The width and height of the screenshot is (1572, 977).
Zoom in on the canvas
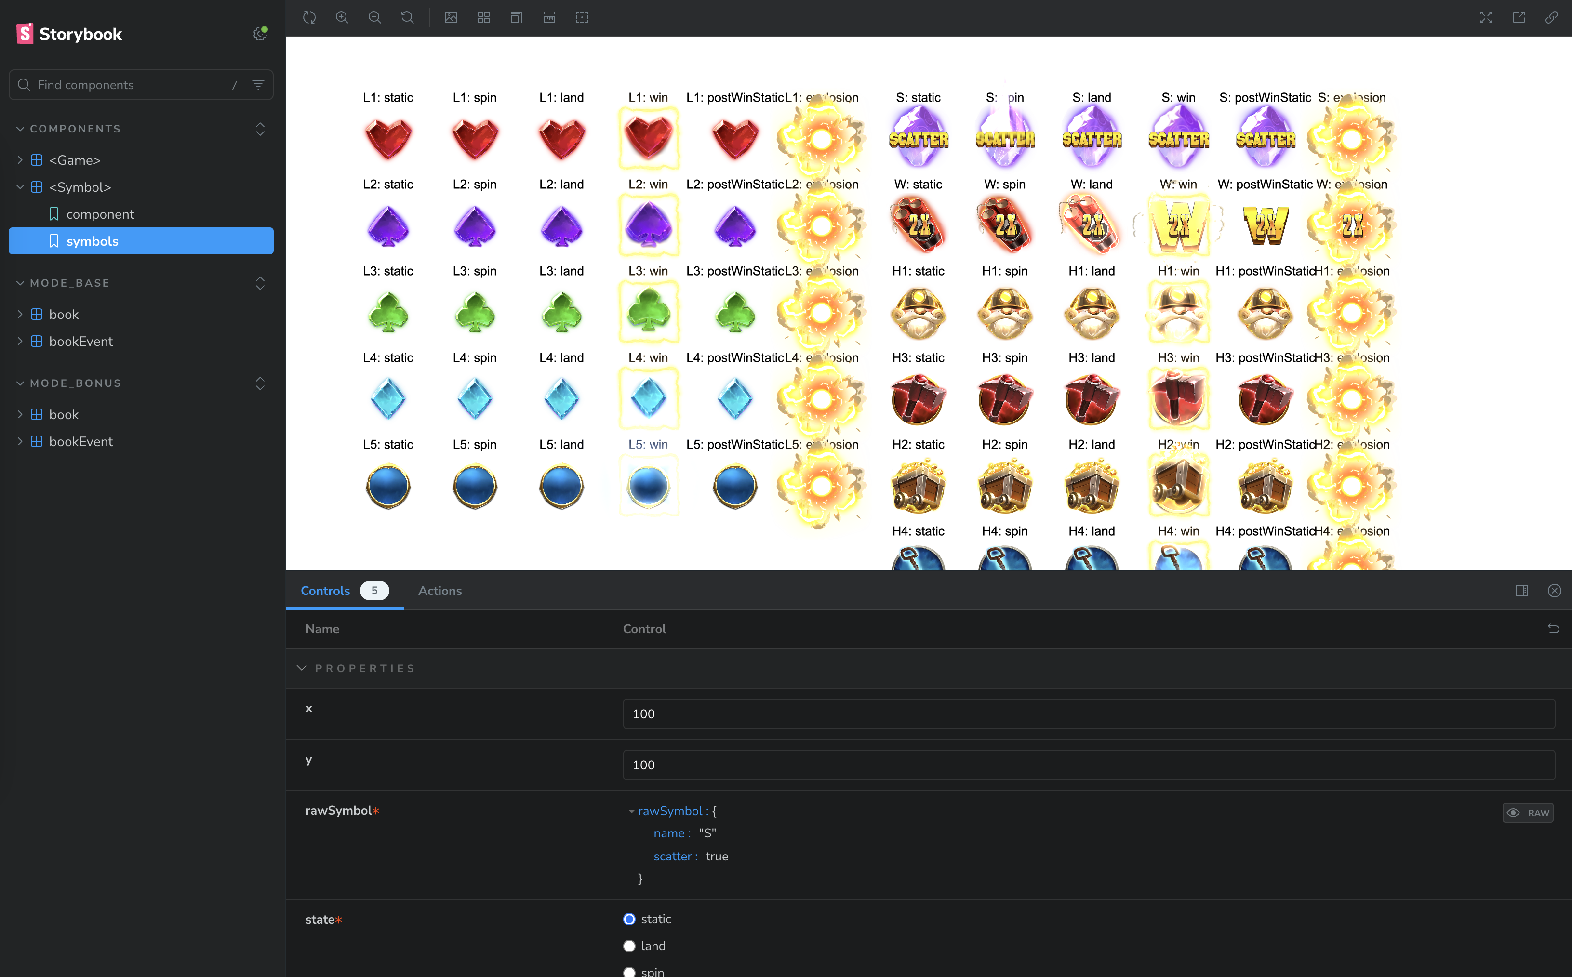(x=342, y=17)
